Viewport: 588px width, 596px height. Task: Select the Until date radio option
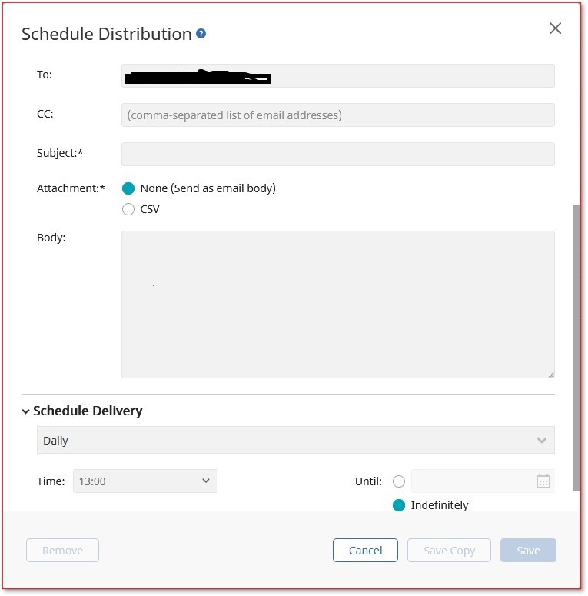tap(399, 481)
